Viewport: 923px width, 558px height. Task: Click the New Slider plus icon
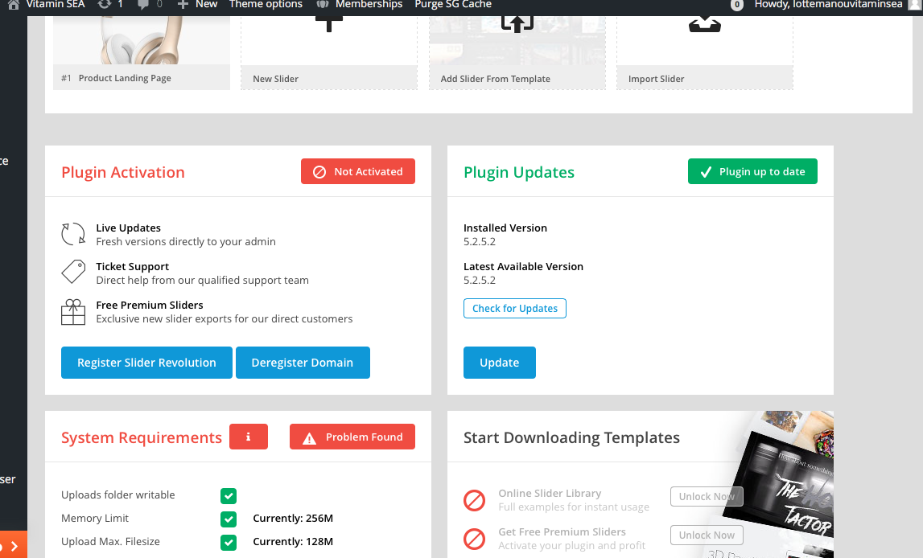[329, 23]
